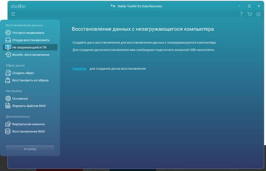266x171 pixels.
Task: Click the Восстановить из образа icon
Action: point(7,80)
